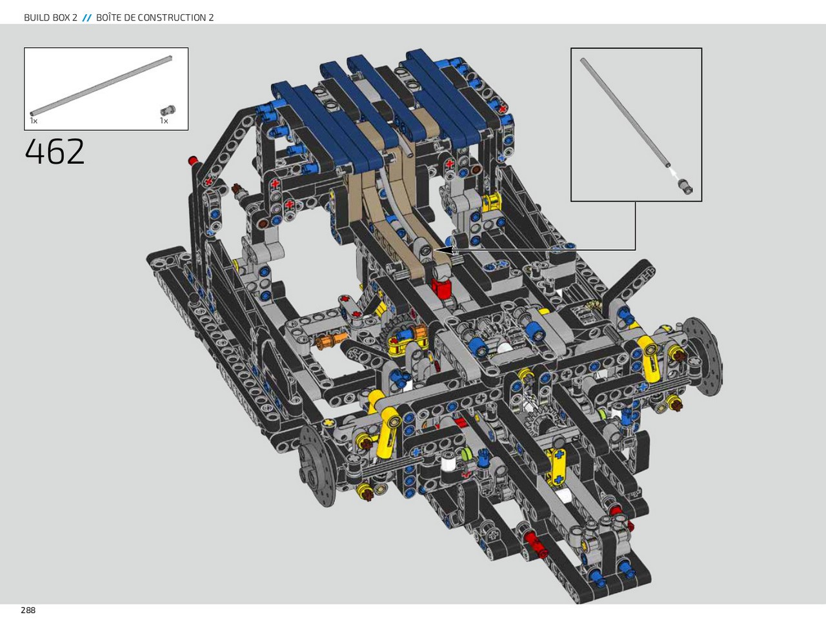The image size is (826, 628).
Task: Click page number 288
Action: (28, 610)
